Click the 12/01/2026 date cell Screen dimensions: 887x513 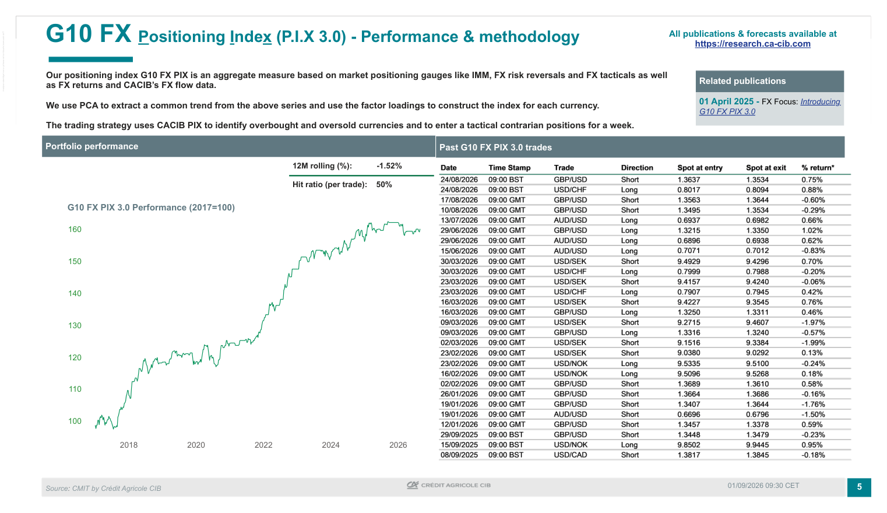[459, 425]
